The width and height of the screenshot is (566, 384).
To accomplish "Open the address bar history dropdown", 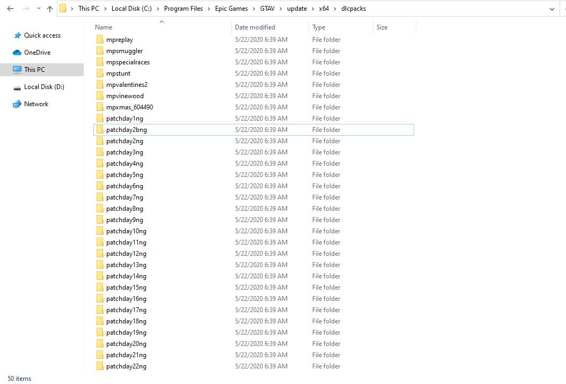I will tap(552, 9).
